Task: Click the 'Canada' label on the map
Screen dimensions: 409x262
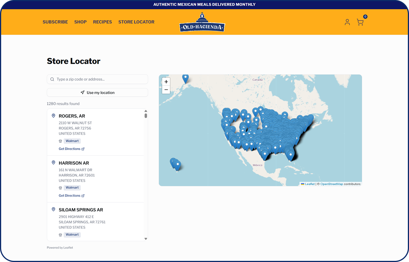Action: (257, 80)
